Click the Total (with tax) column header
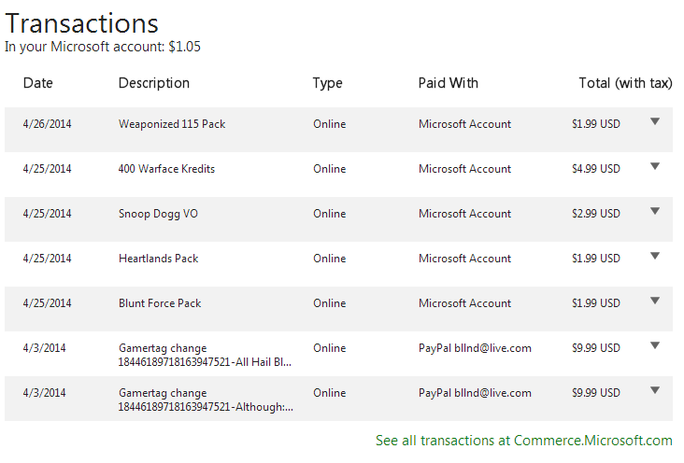 [625, 83]
